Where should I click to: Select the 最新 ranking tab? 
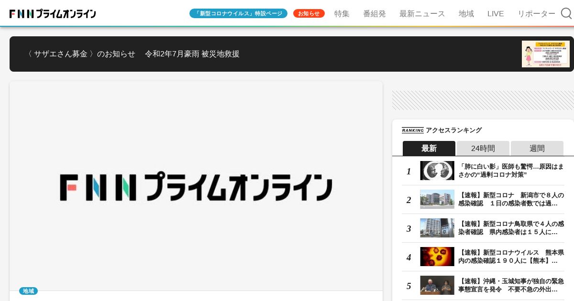click(429, 148)
